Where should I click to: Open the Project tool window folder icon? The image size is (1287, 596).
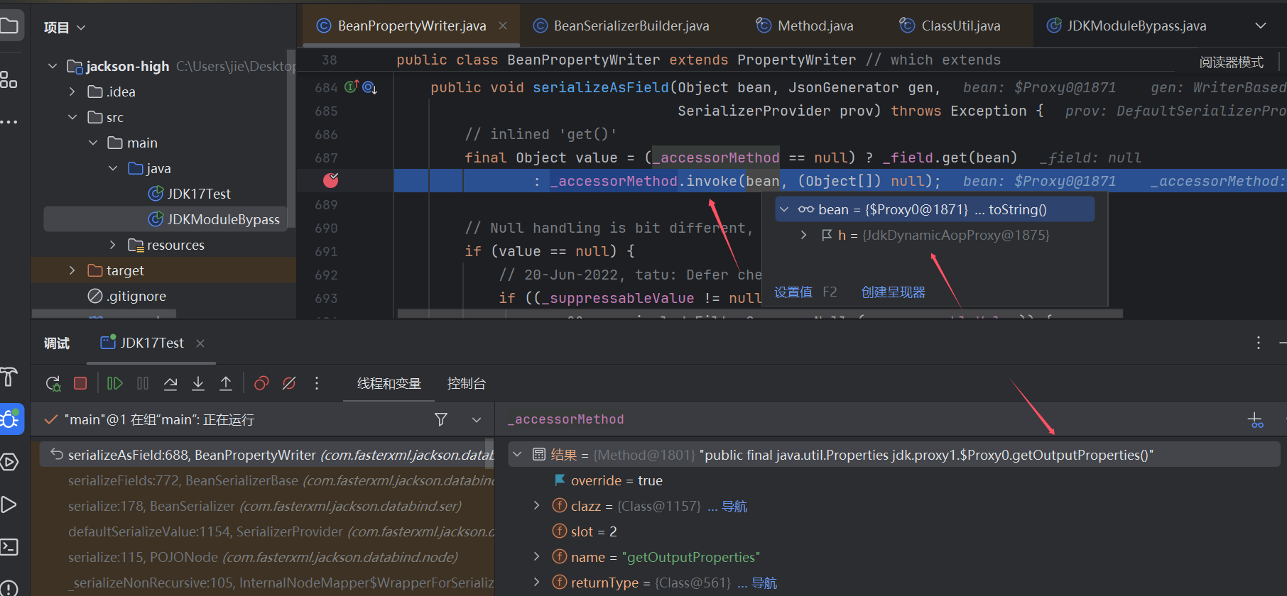click(x=9, y=26)
